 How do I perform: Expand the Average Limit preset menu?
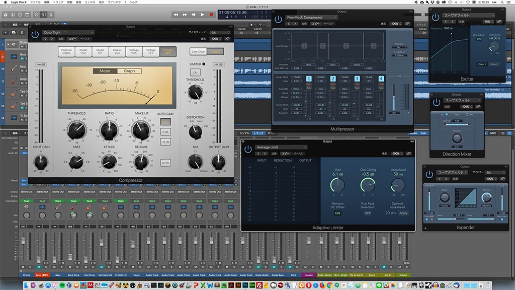click(281, 148)
